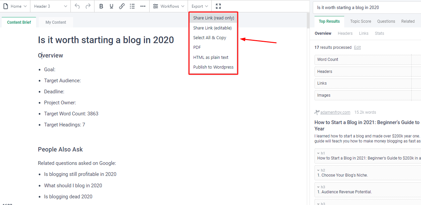Toggle bold formatting

[x=101, y=6]
